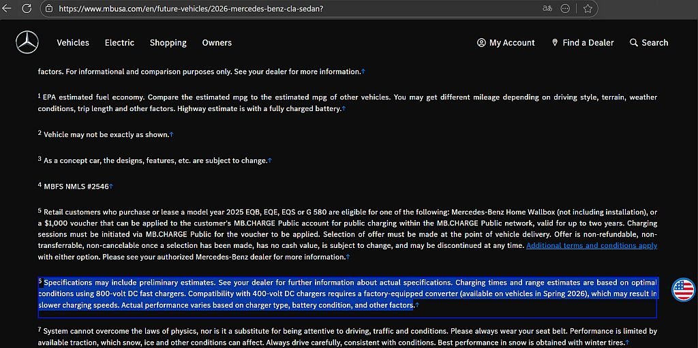This screenshot has width=698, height=348.
Task: Click the Mercedes-Benz star logo
Action: (x=27, y=43)
